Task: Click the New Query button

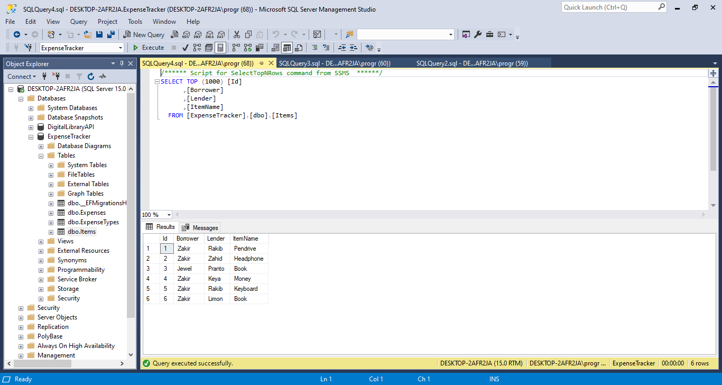Action: coord(144,34)
